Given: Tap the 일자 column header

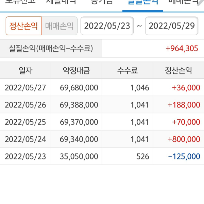Looking at the screenshot, I should point(26,71).
